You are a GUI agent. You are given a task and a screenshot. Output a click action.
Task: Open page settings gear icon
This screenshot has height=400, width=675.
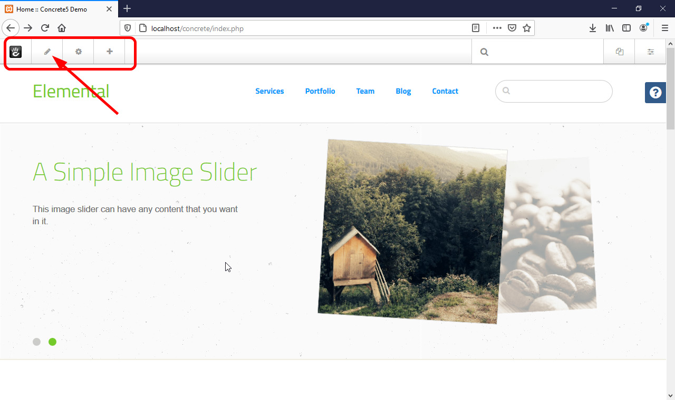pyautogui.click(x=79, y=52)
